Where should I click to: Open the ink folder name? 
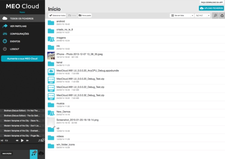(58, 46)
